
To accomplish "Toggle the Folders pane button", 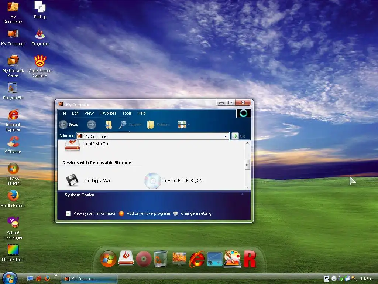I will [158, 125].
